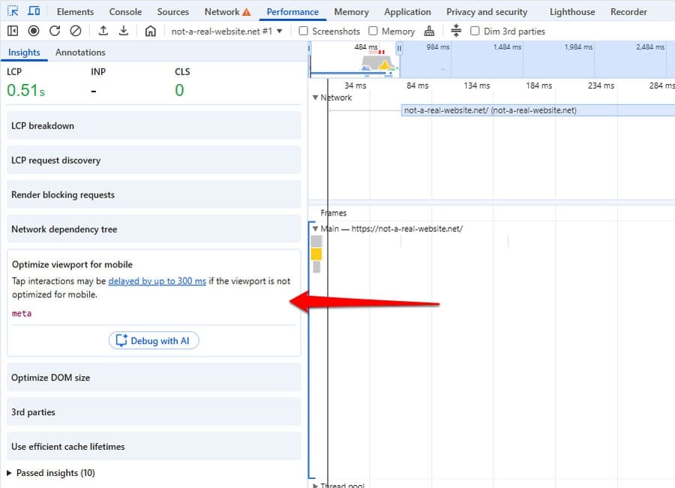The height and width of the screenshot is (488, 675).
Task: Enable Dim 3rd parties
Action: tap(475, 31)
